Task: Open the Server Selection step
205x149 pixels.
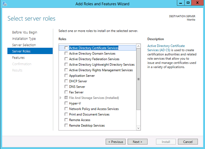Action: coord(24,45)
